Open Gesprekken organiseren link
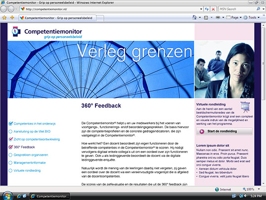266x200 pixels. click(31, 155)
